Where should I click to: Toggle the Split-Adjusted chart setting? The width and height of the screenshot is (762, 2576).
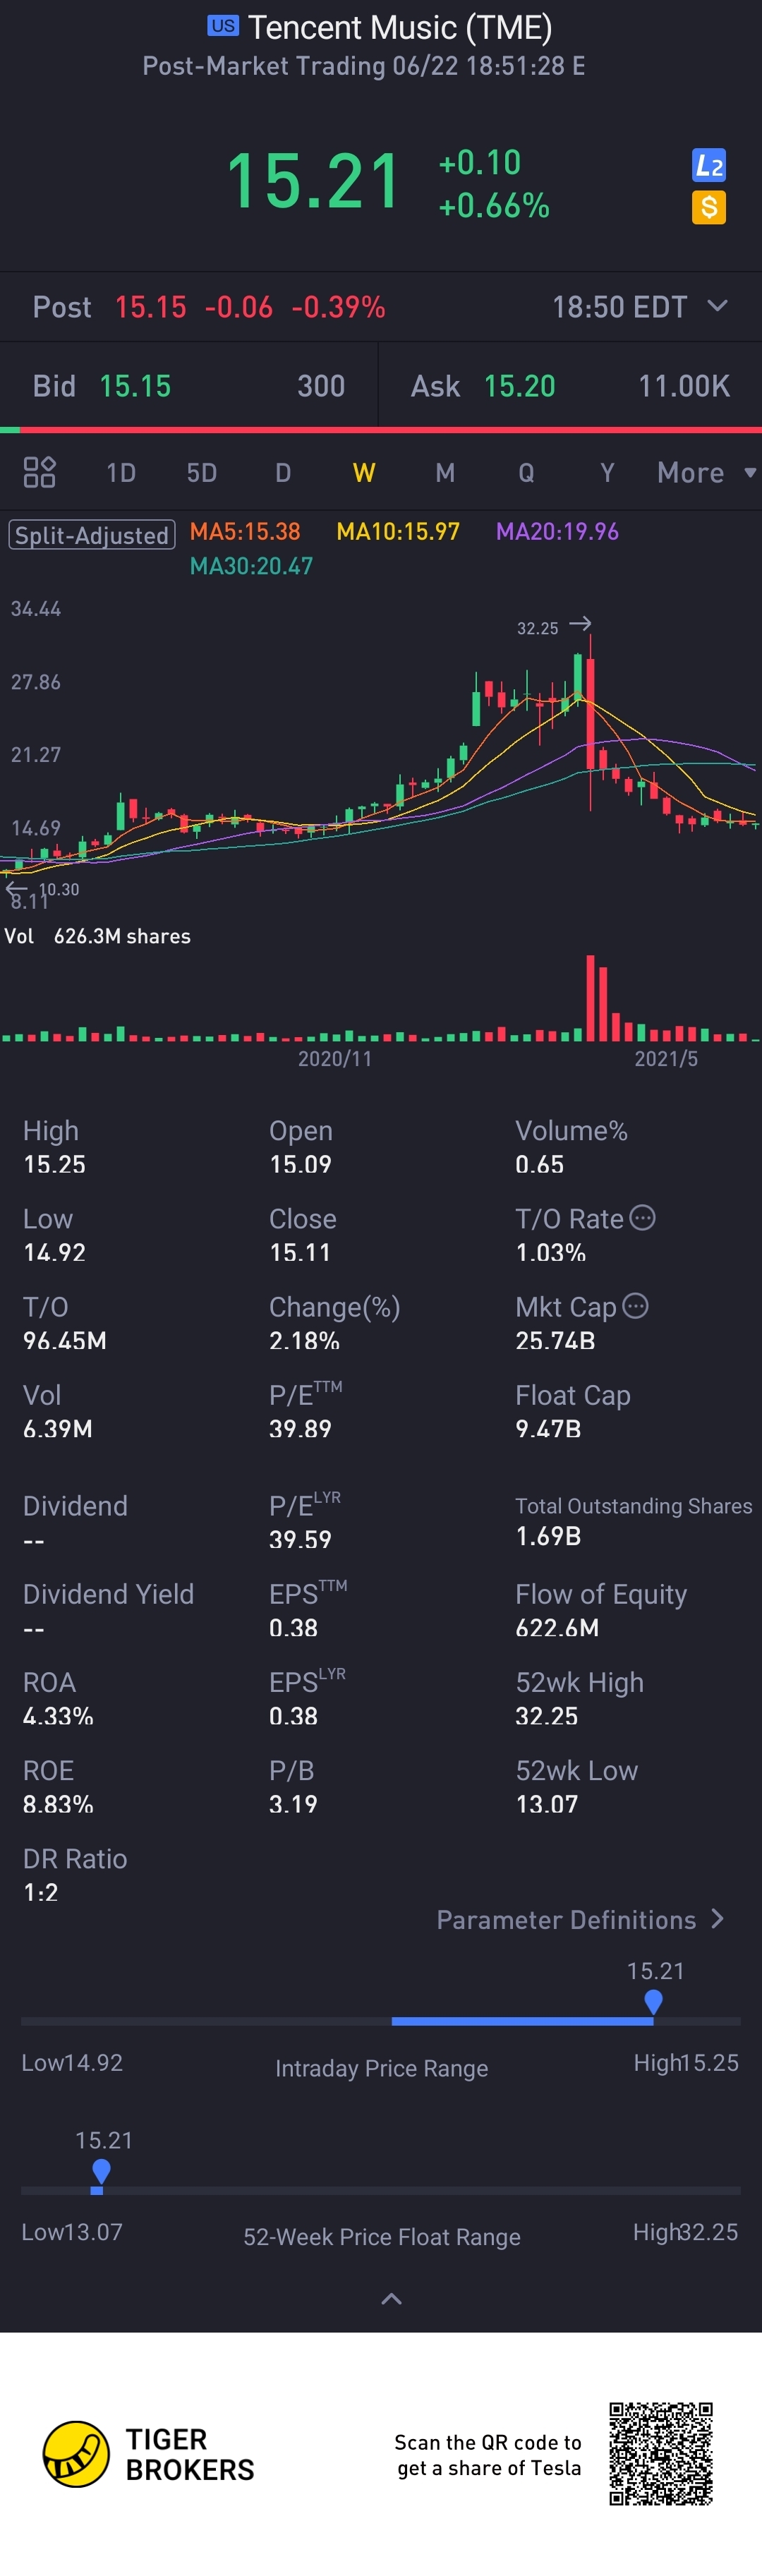pyautogui.click(x=92, y=534)
